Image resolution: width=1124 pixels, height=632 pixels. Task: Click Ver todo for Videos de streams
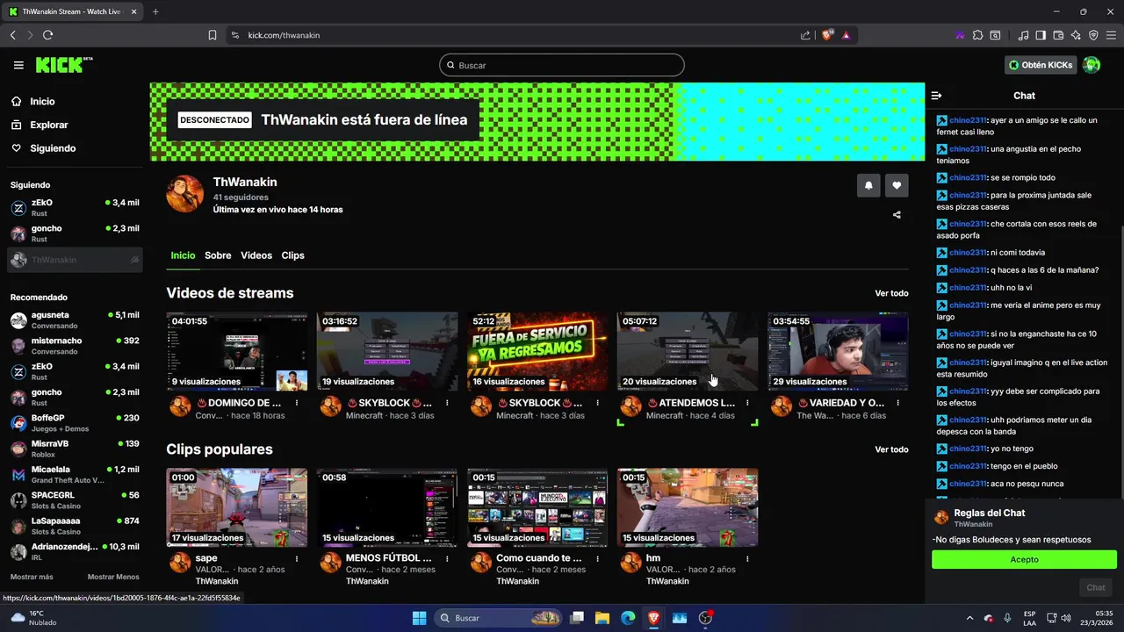coord(891,293)
